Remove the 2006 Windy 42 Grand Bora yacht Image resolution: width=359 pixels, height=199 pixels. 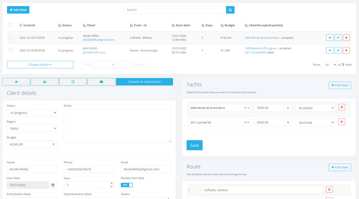click(x=342, y=107)
